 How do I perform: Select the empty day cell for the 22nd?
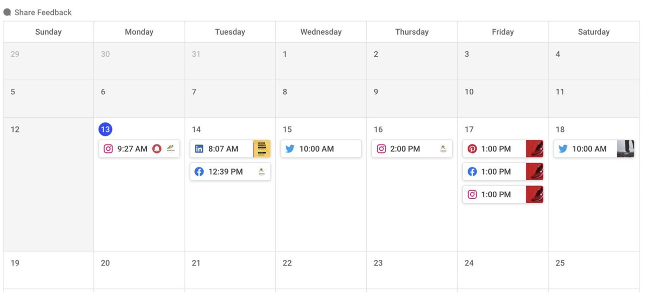coord(321,270)
